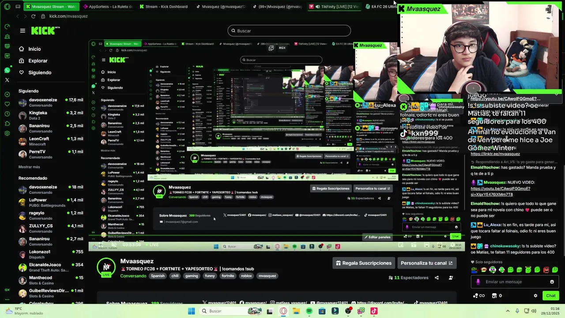Image resolution: width=565 pixels, height=318 pixels.
Task: Show hidden system tray icons
Action: click(508, 311)
